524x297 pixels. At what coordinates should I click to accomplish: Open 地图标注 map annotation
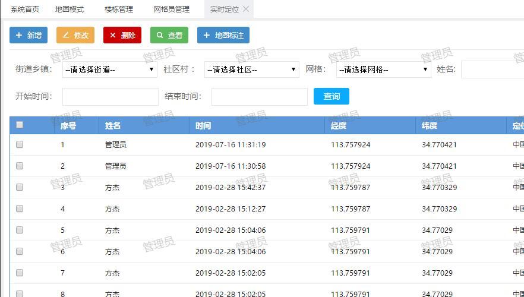[x=223, y=35]
